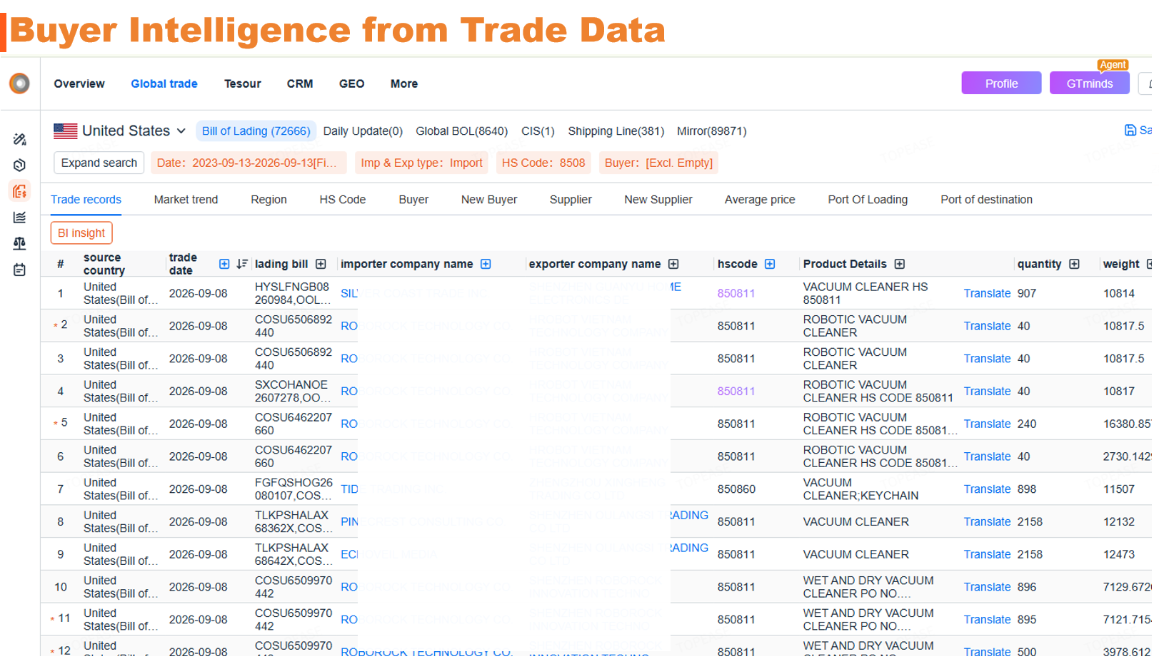Open the Date range filter
The image size is (1159, 664).
click(247, 163)
